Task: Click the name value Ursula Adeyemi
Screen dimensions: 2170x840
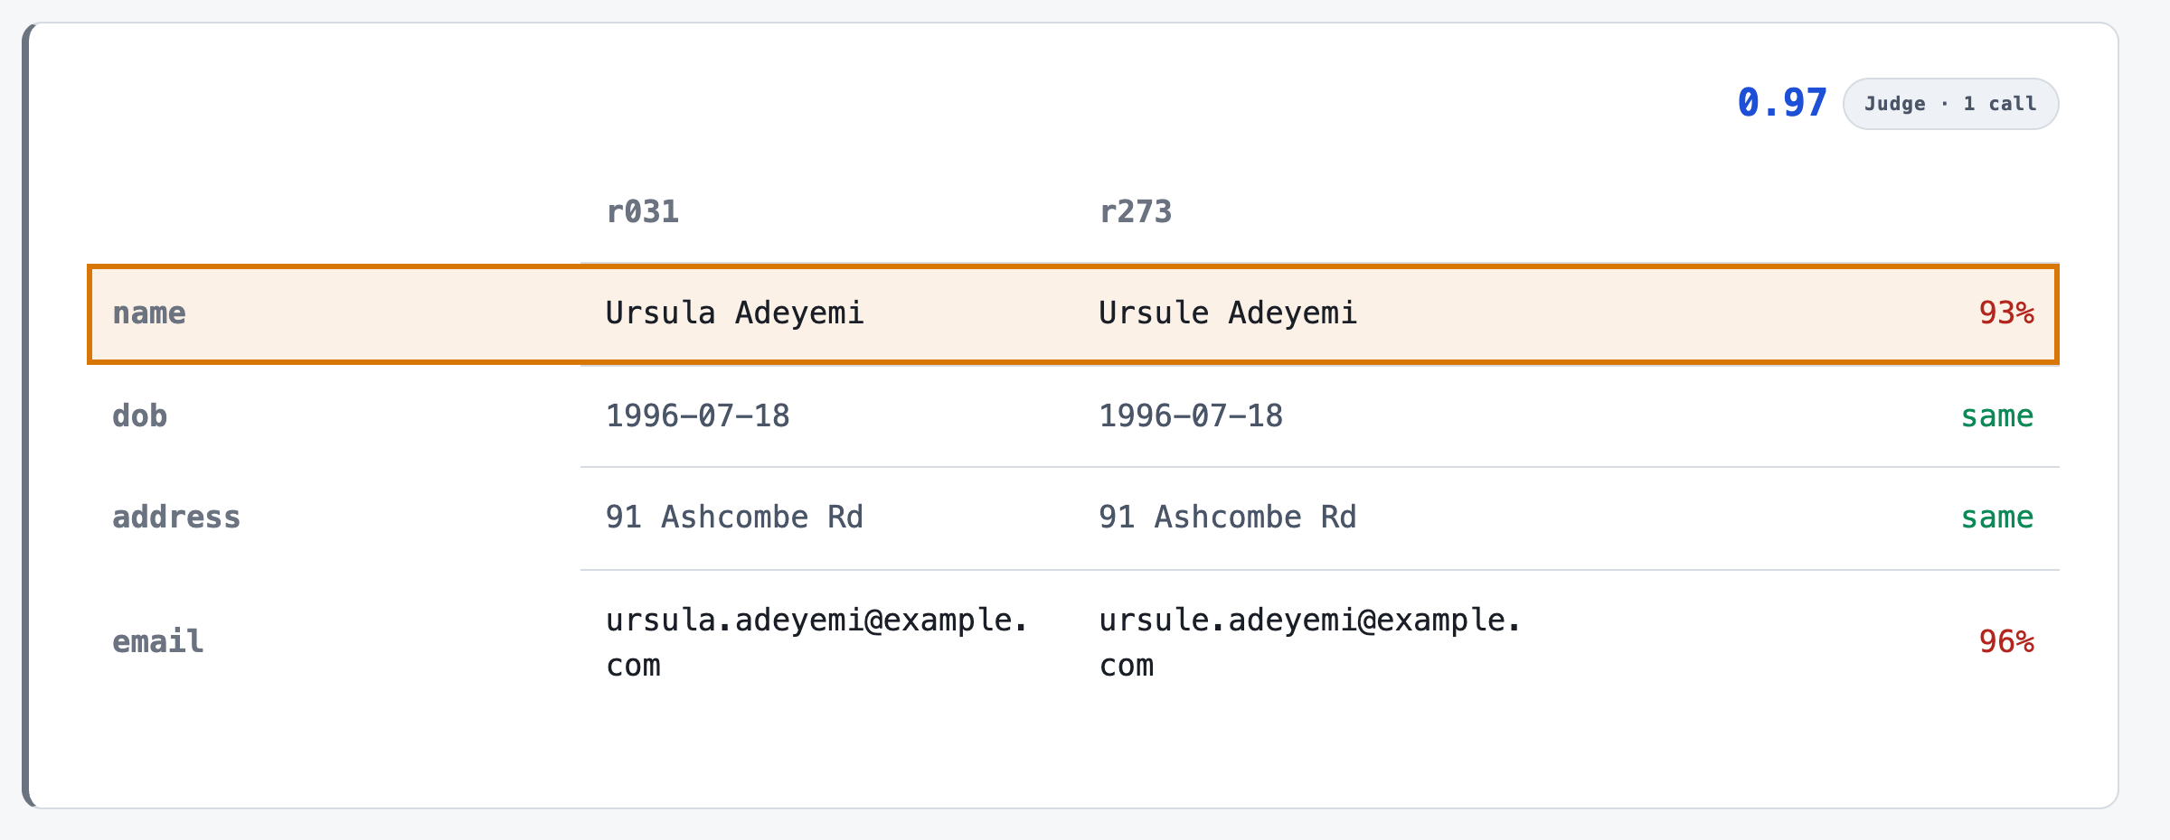Action: tap(735, 313)
